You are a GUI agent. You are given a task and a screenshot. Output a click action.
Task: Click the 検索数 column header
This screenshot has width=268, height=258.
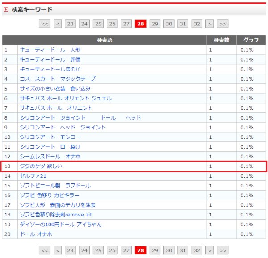pos(222,40)
